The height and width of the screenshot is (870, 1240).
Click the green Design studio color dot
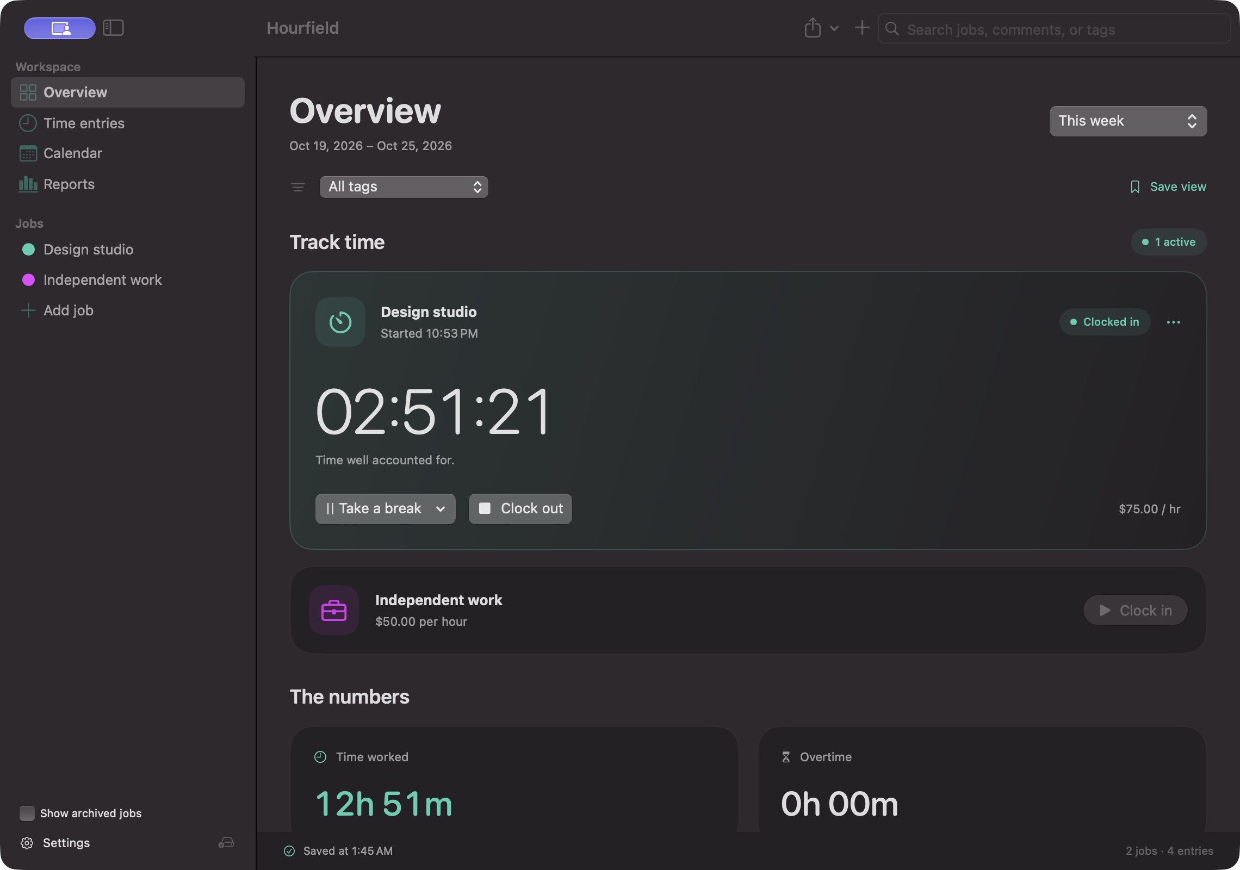(x=28, y=250)
